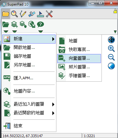The height and width of the screenshot is (138, 118).
Task: Expand 最近開啟的地圖 submenu arrow
Action: pos(53,113)
